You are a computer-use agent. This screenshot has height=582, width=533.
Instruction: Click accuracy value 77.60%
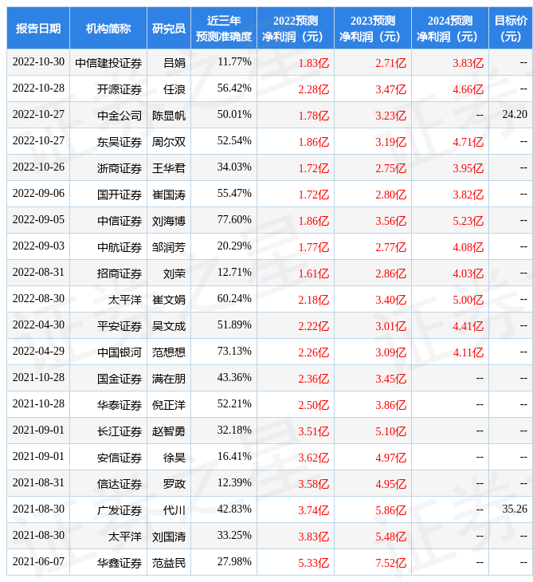pyautogui.click(x=234, y=220)
